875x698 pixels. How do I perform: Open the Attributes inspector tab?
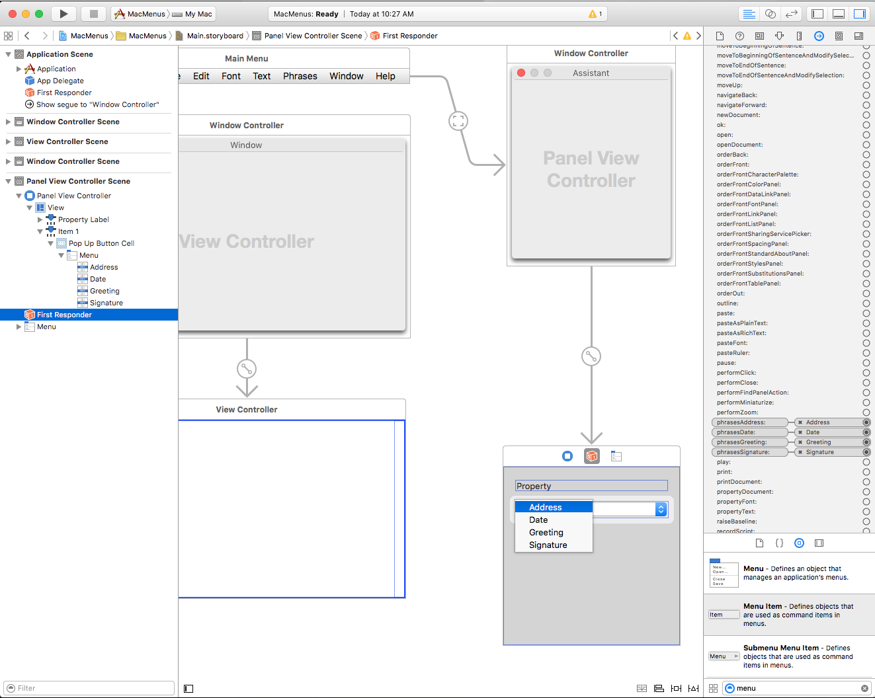(779, 36)
